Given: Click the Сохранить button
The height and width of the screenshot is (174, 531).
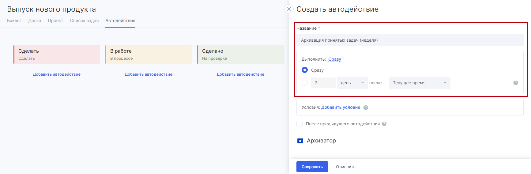Looking at the screenshot, I should click(312, 167).
